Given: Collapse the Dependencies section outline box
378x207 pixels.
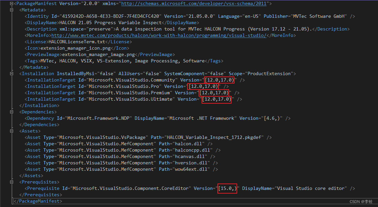Looking at the screenshot, I should pos(11,112).
